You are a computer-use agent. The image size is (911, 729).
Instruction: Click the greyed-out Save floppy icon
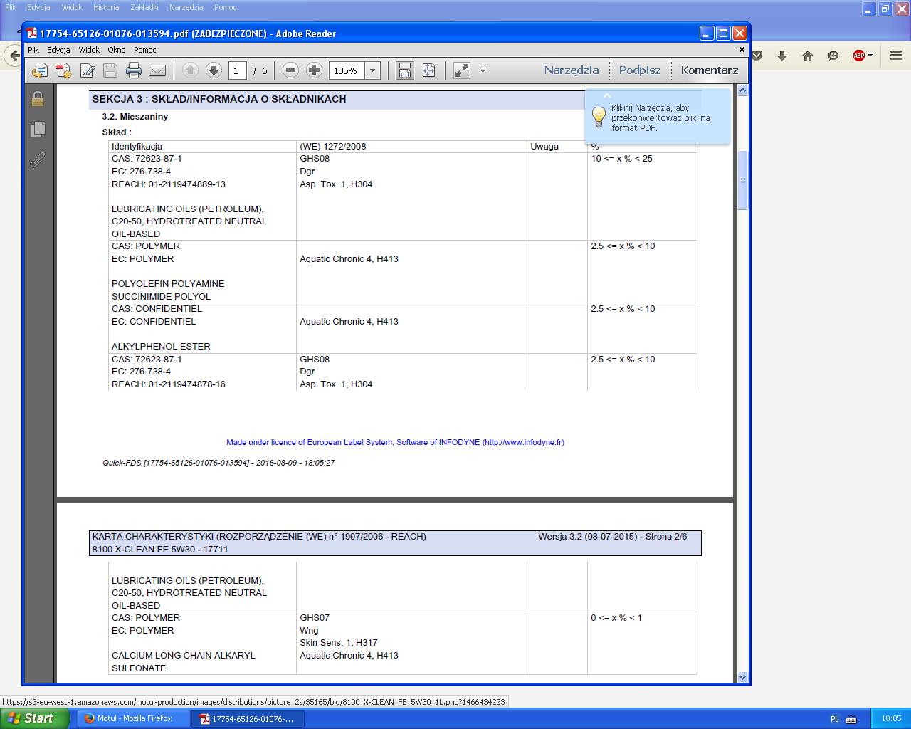110,70
